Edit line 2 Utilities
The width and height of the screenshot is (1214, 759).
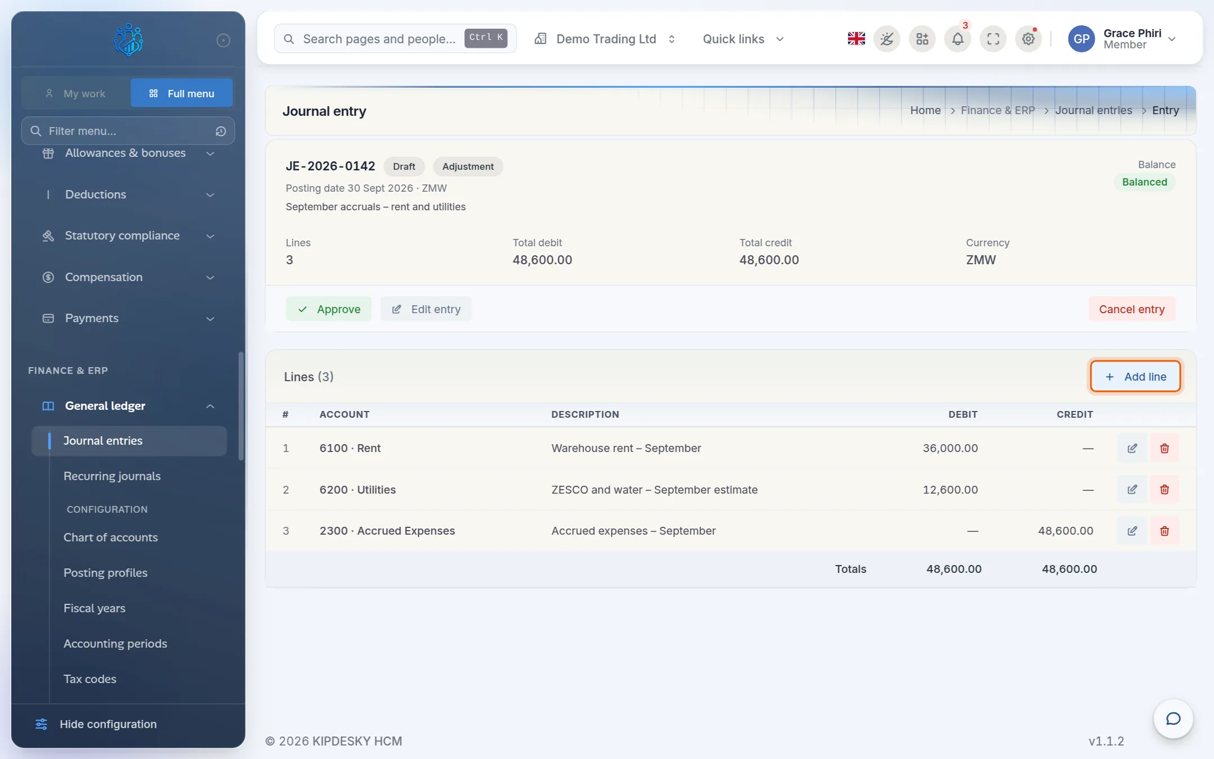(x=1132, y=489)
